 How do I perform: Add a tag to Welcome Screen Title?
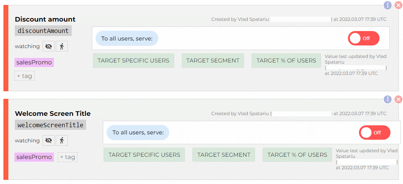[x=68, y=157]
